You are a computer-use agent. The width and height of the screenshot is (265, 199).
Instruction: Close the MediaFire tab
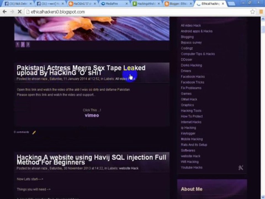point(126,4)
